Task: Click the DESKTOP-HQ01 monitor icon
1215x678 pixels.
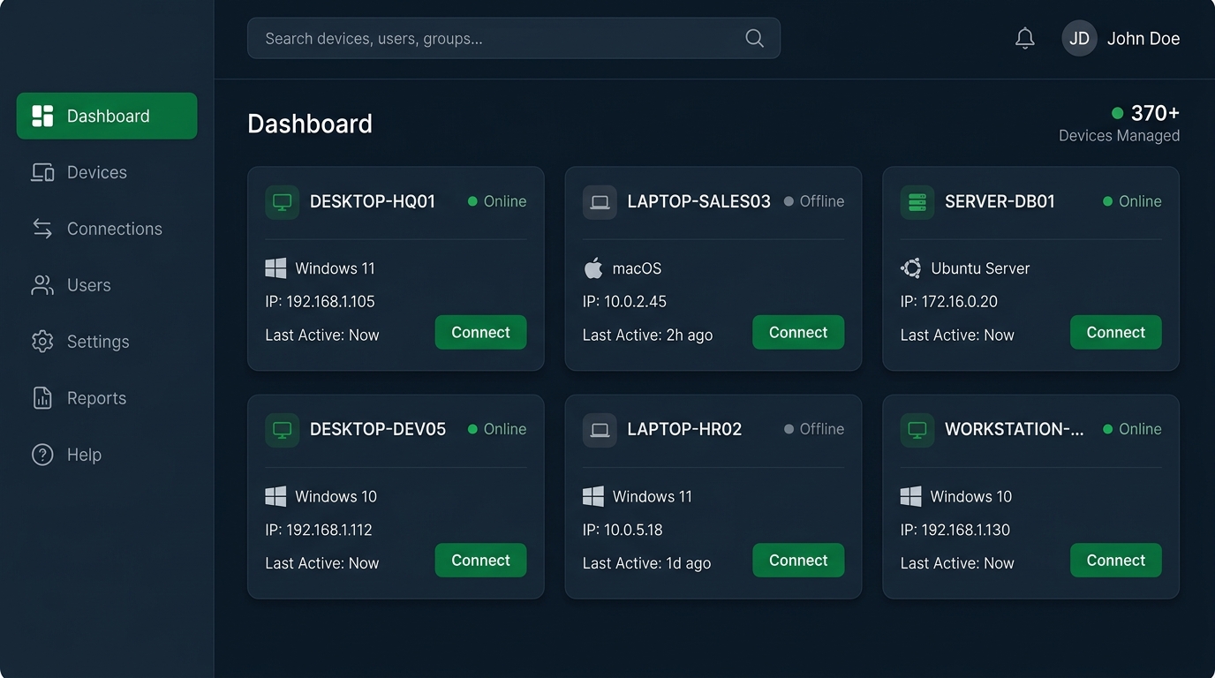Action: (x=282, y=202)
